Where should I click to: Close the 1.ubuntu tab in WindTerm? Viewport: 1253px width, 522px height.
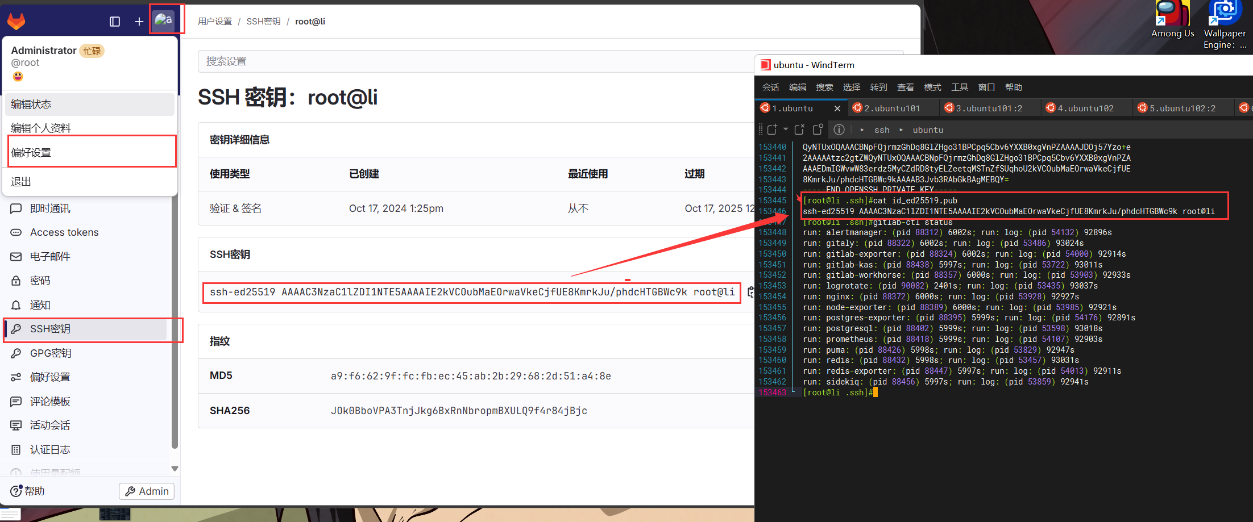click(837, 108)
